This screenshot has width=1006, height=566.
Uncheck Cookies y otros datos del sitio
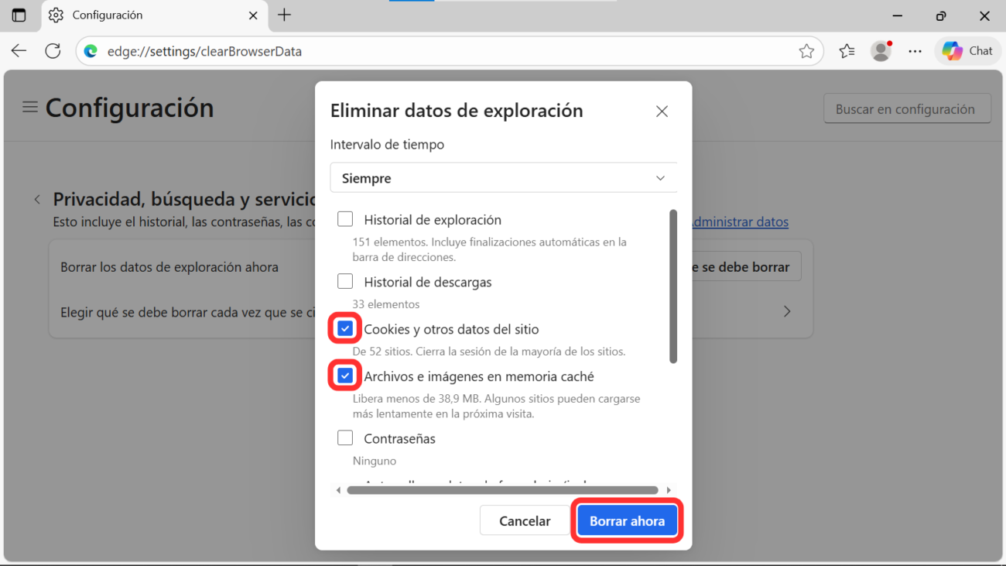click(x=345, y=329)
